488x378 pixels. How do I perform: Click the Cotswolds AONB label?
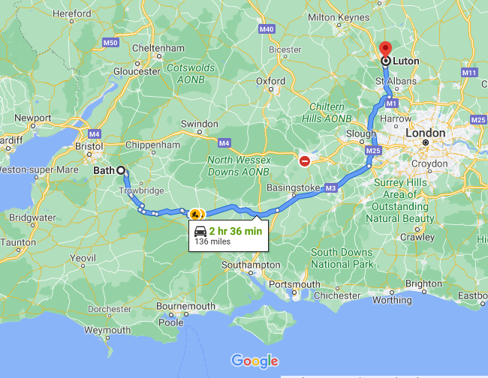pos(191,73)
